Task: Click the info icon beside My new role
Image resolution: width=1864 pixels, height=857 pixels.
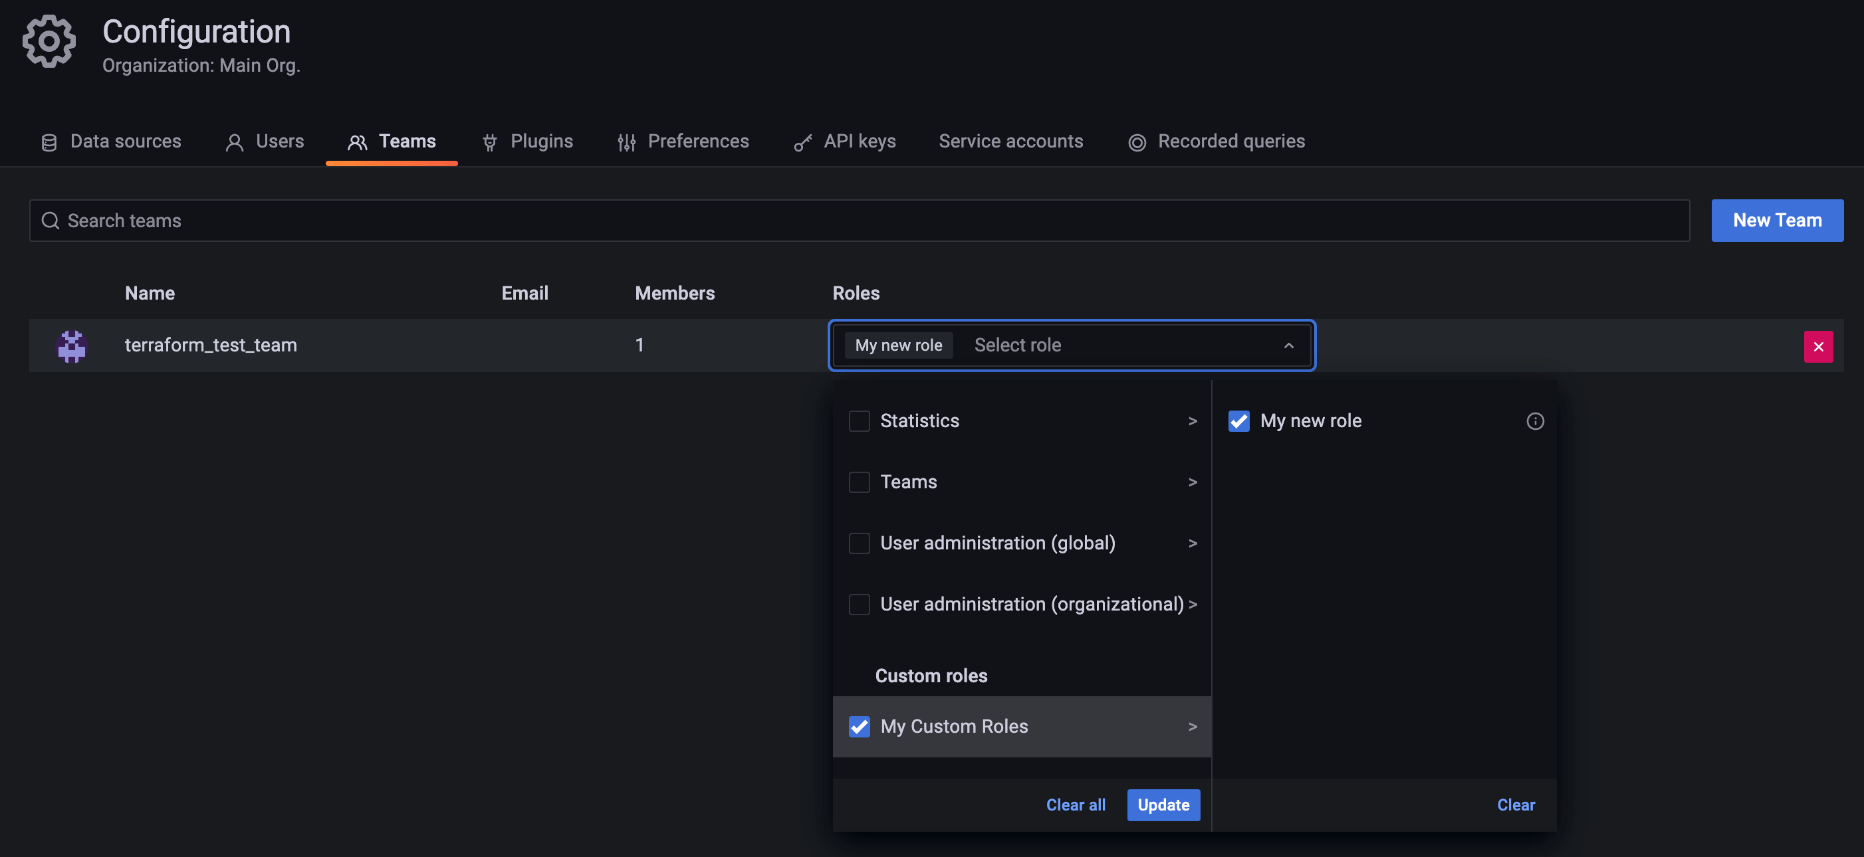Action: pyautogui.click(x=1535, y=421)
